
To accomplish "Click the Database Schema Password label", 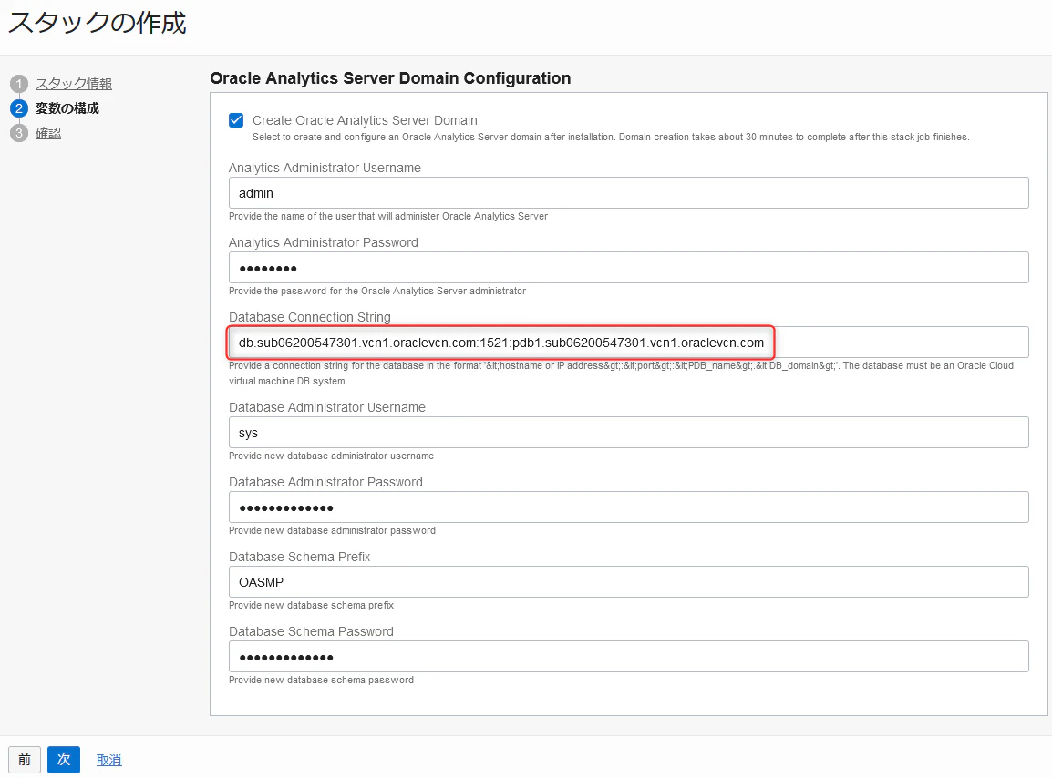I will click(x=311, y=632).
